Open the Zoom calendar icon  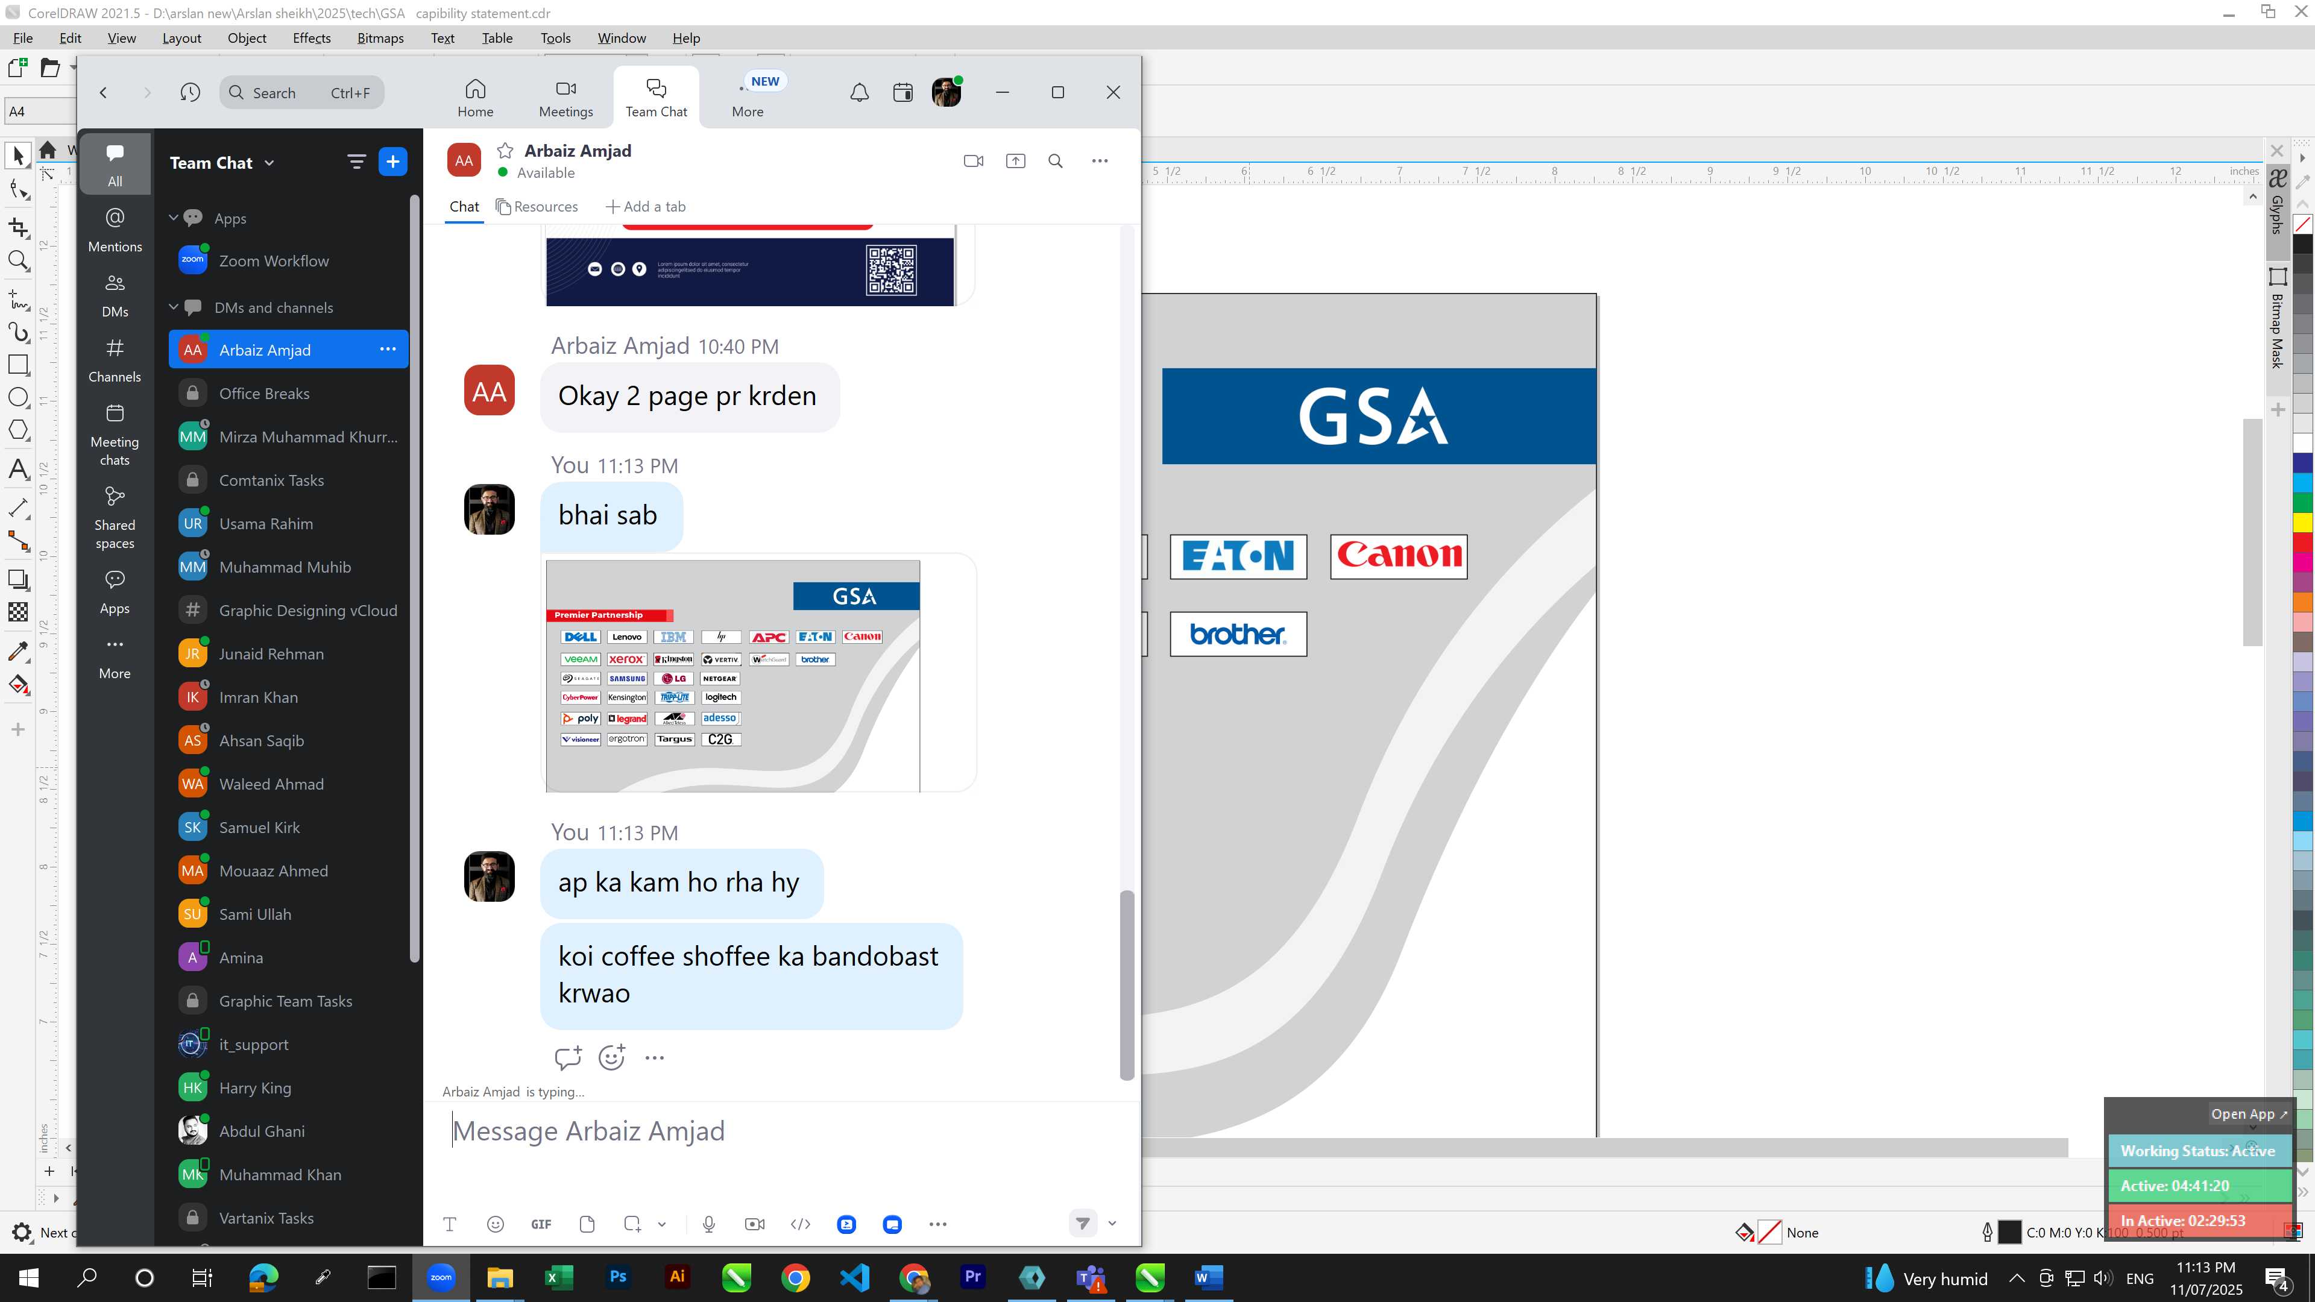902,93
